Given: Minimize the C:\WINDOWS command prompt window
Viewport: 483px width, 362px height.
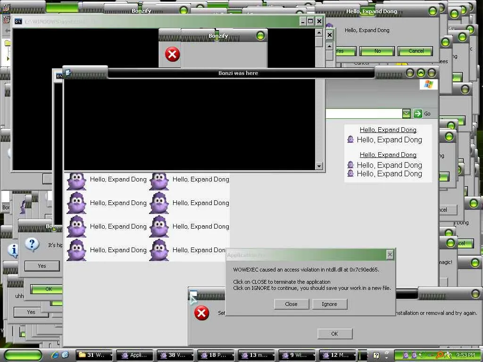Looking at the screenshot, I should [x=303, y=21].
